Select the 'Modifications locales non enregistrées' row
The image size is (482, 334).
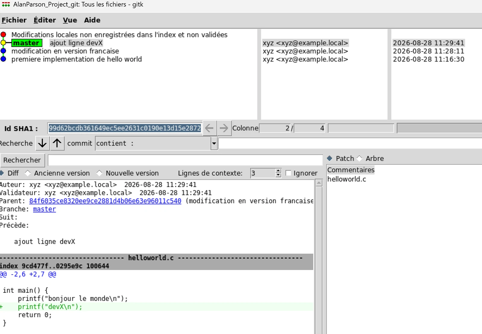click(119, 35)
